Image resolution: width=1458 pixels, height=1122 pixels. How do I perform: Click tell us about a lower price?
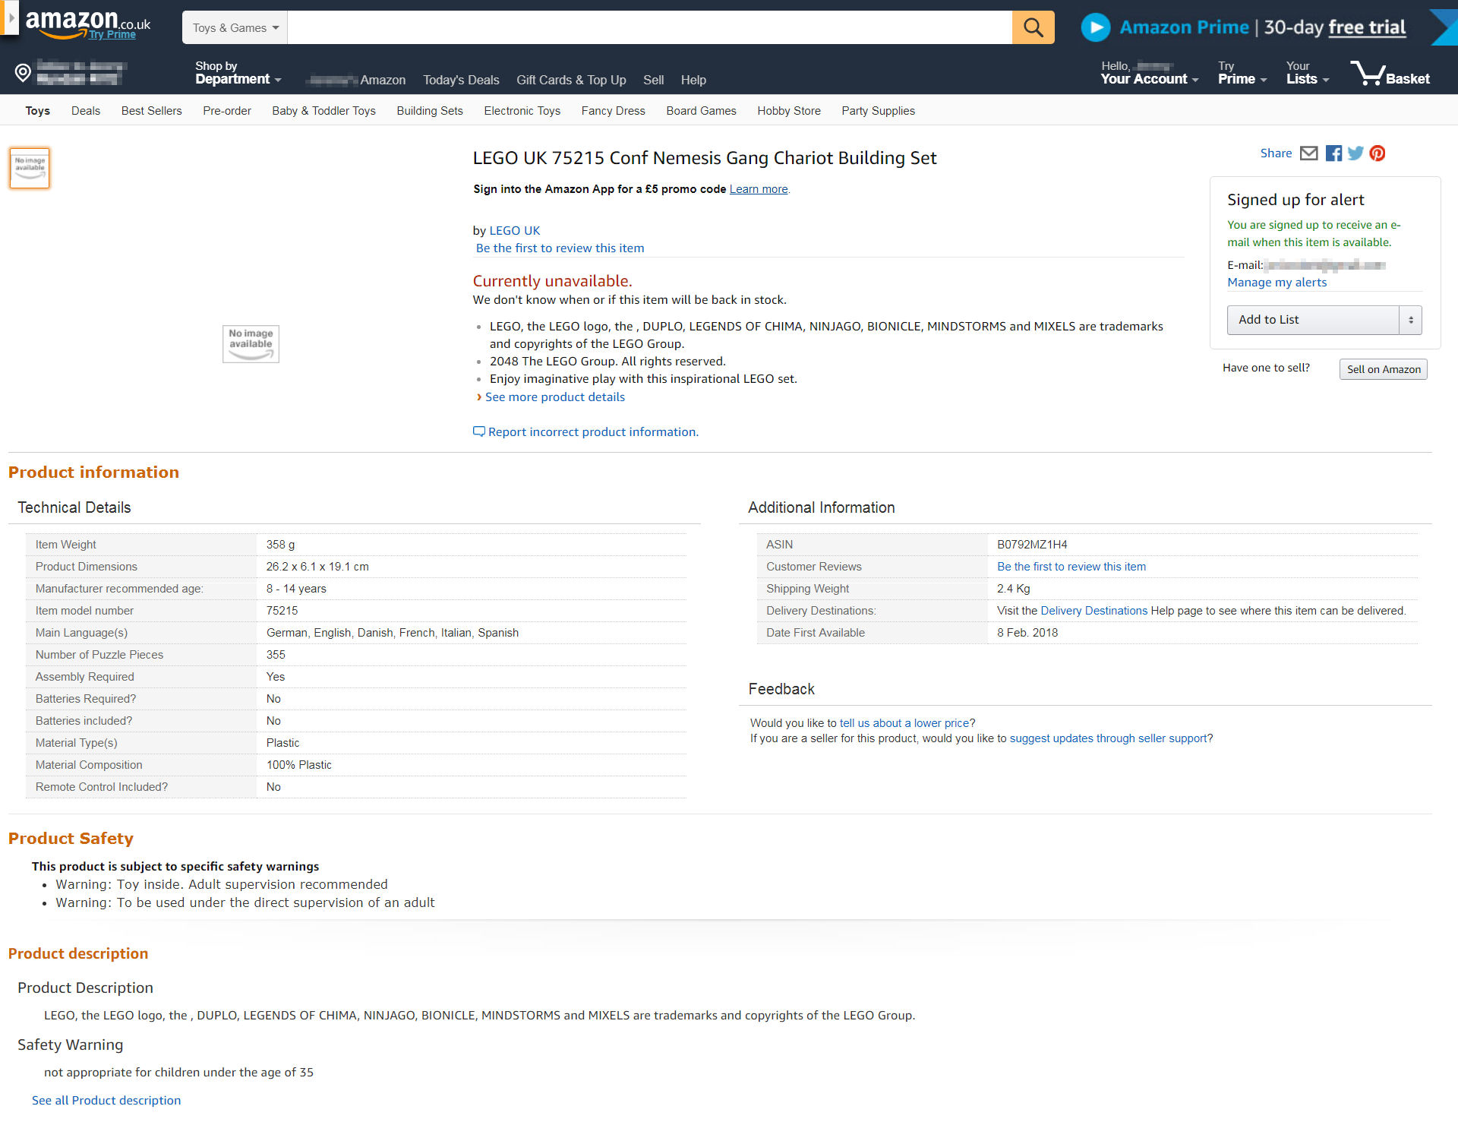(904, 723)
